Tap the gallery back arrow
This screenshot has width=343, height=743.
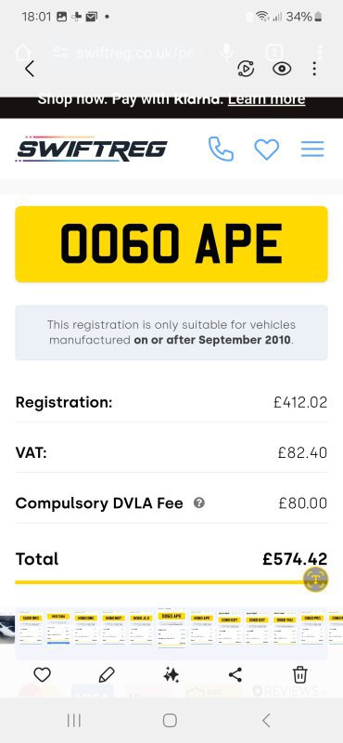[x=30, y=69]
